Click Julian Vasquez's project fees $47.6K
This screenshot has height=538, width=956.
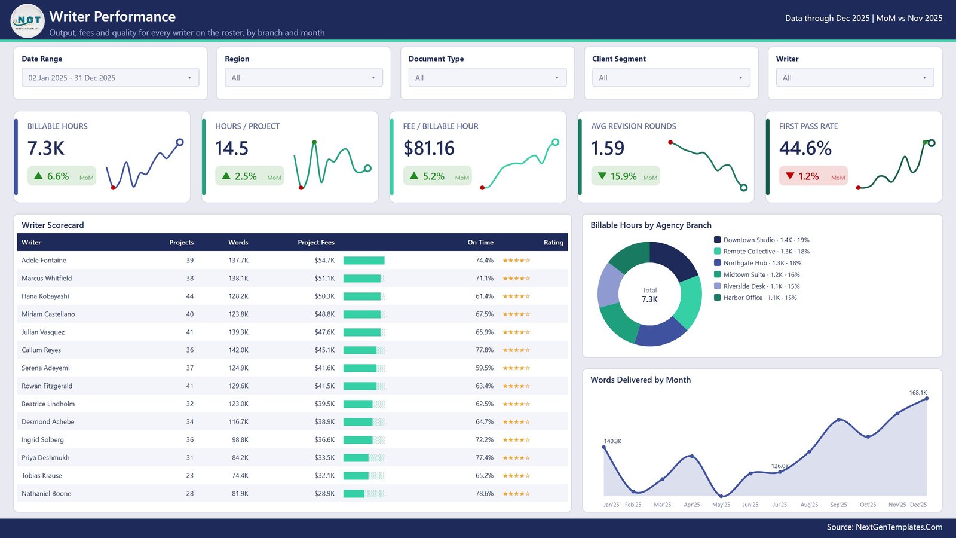click(x=324, y=332)
